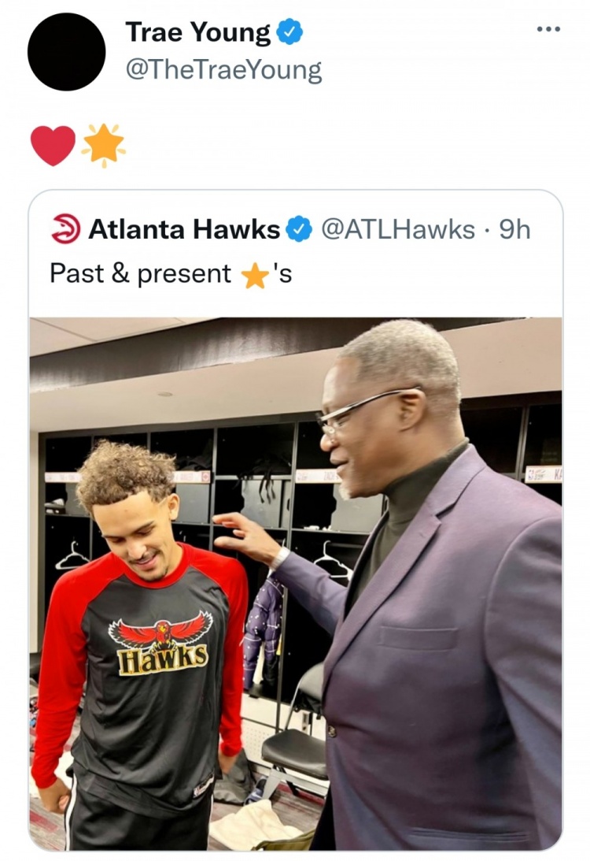The image size is (590, 861).
Task: Click the name plate above right locker
Action: (x=544, y=474)
